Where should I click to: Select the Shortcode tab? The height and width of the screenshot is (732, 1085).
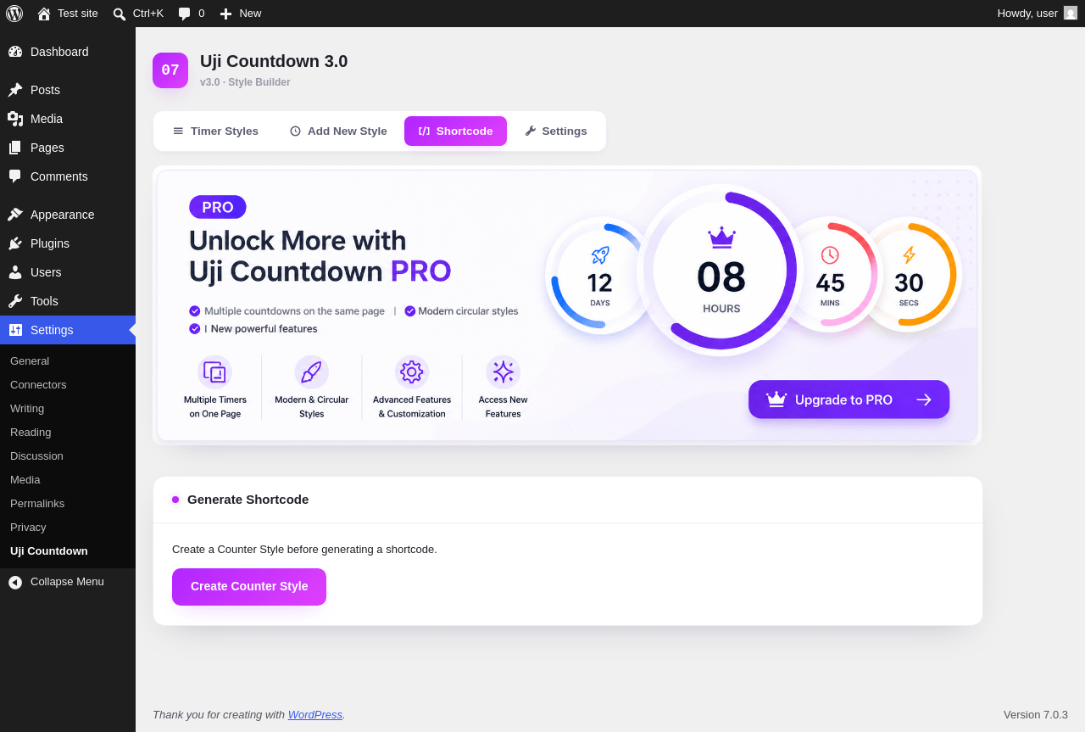[455, 131]
